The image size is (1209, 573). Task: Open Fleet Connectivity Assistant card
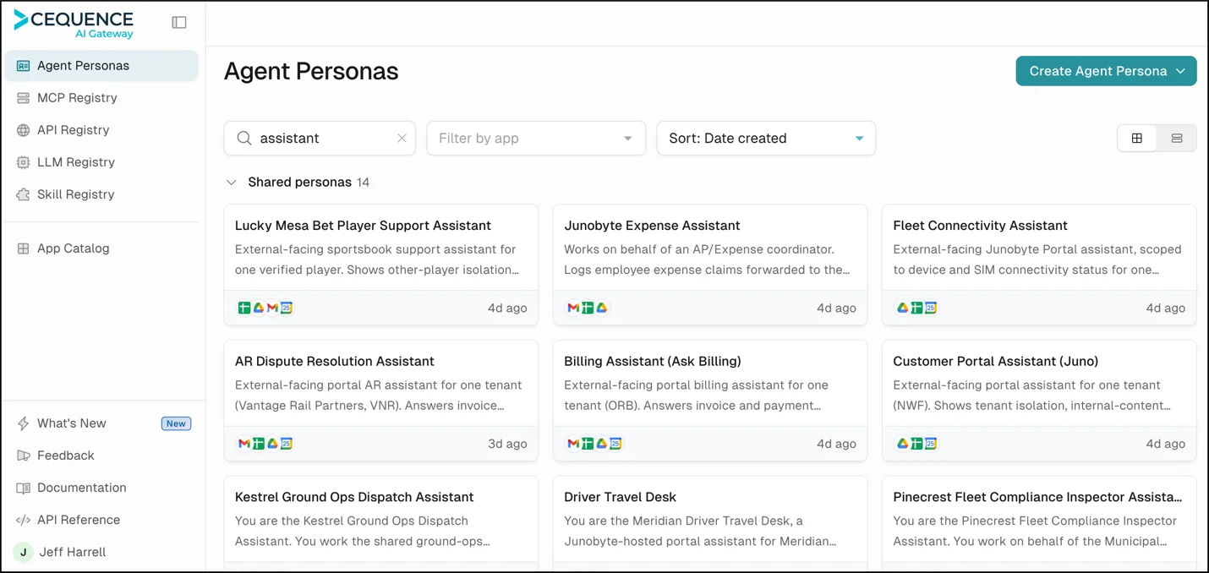pos(1039,265)
